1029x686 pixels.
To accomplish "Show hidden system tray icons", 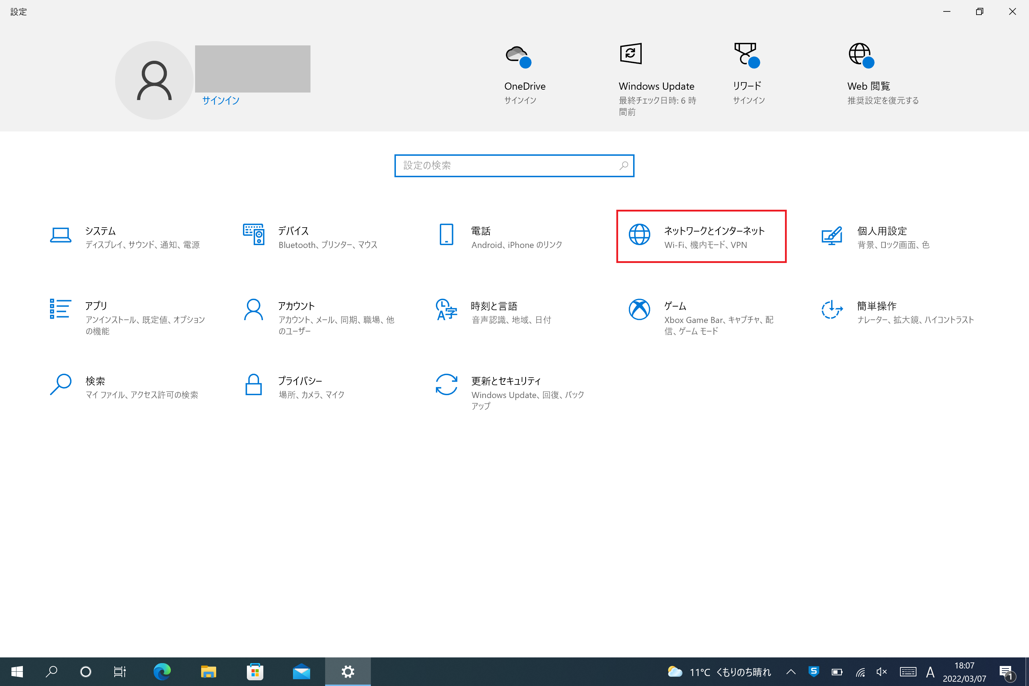I will (791, 672).
